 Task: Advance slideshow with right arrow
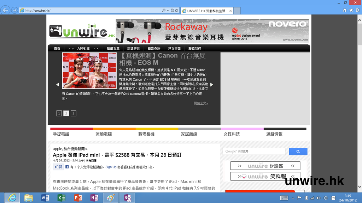(x=212, y=85)
